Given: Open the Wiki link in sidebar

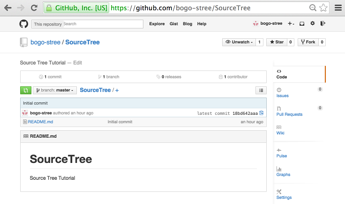Looking at the screenshot, I should (280, 133).
